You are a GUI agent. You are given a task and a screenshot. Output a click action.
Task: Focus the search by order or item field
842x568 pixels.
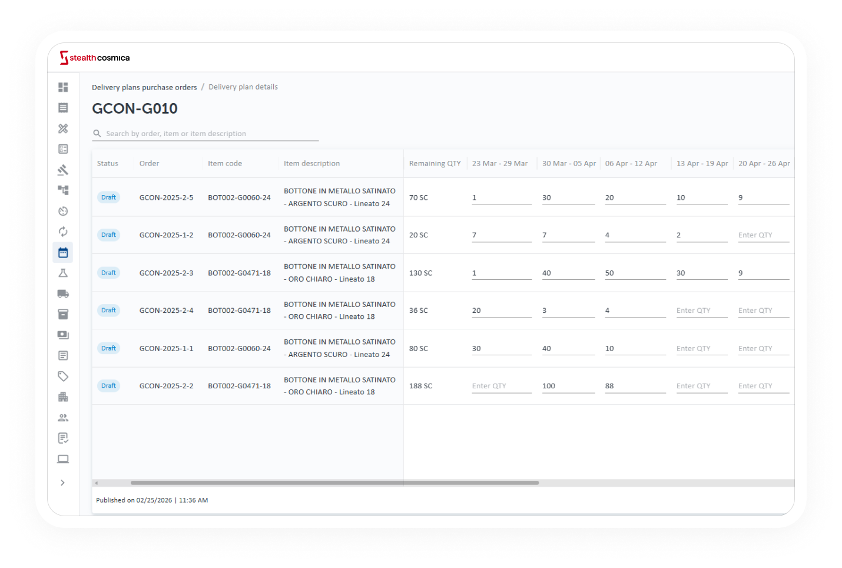pos(211,134)
